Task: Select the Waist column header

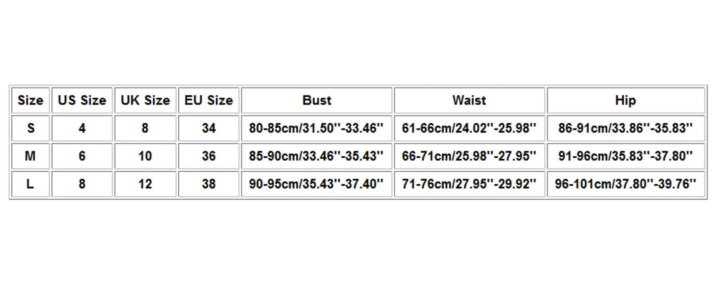Action: [469, 100]
